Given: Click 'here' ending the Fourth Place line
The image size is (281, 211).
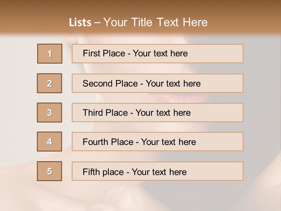Looking at the screenshot, I should [187, 142].
